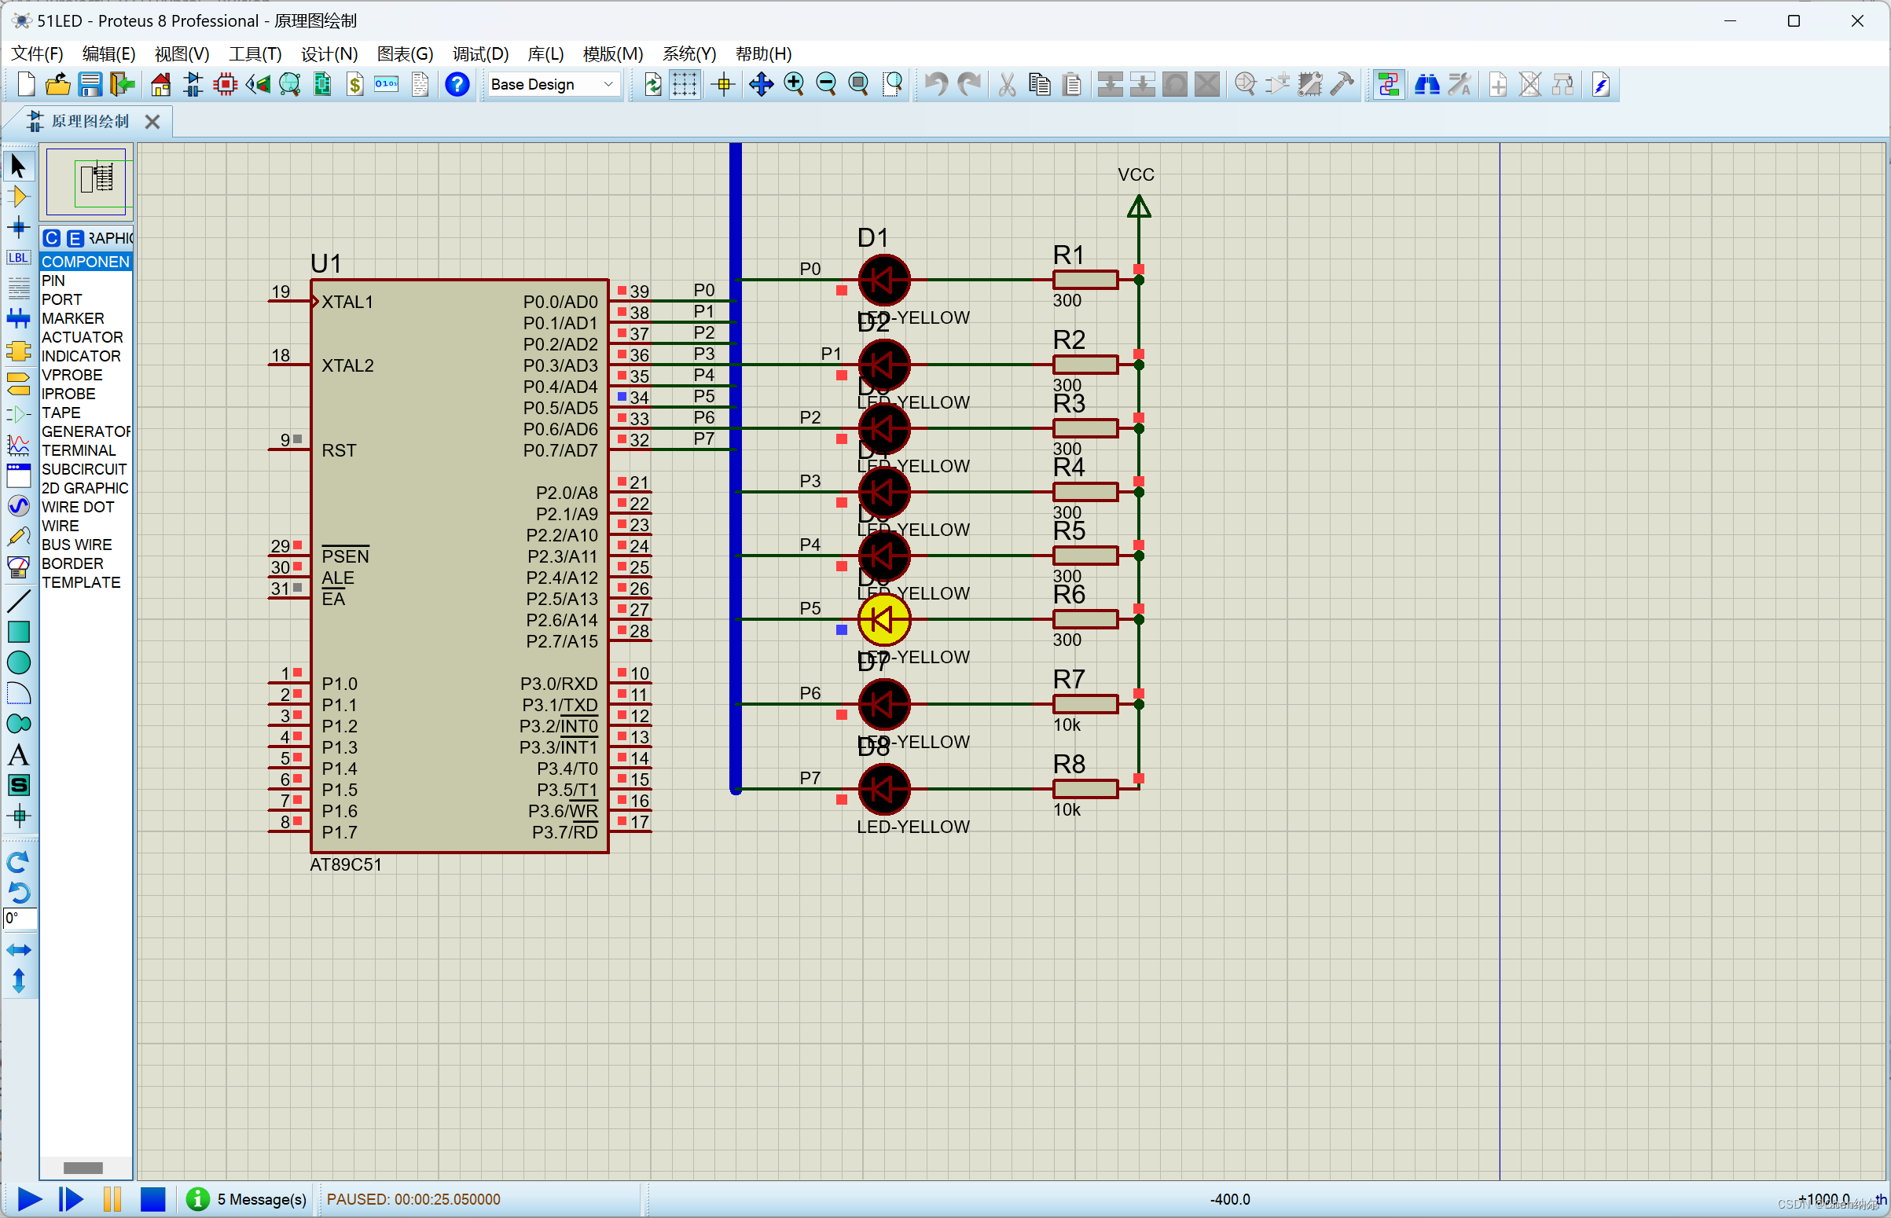Open the 库(L) menu

[x=545, y=53]
